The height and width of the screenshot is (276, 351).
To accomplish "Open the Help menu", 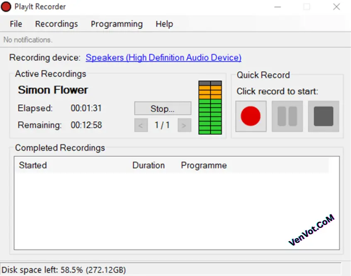I will pyautogui.click(x=164, y=24).
